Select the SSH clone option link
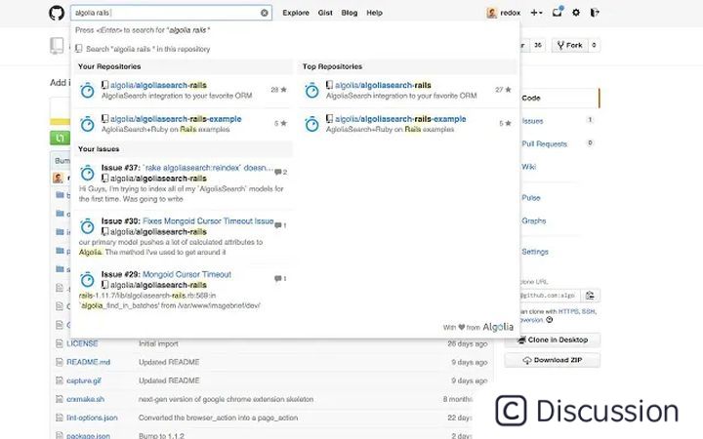 [588, 311]
